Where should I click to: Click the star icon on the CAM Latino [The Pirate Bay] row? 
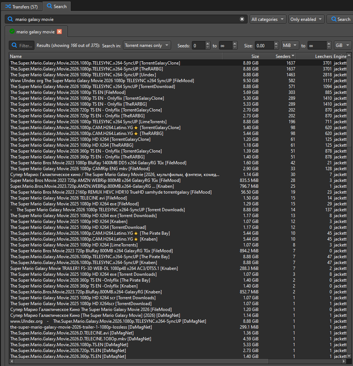pos(136,233)
